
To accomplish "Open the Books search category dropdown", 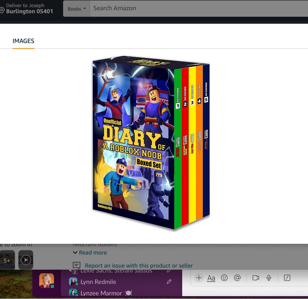I will (x=77, y=8).
